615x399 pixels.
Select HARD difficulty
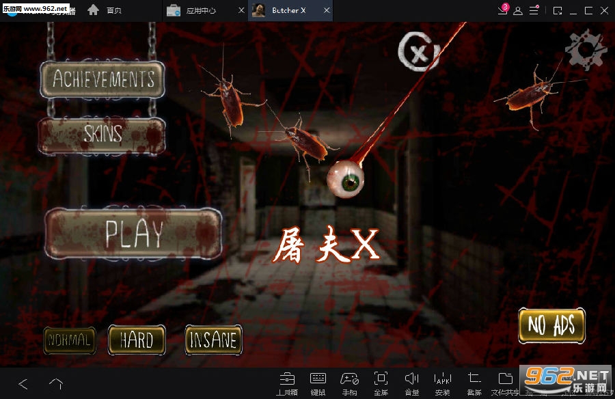coord(137,340)
